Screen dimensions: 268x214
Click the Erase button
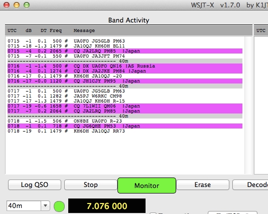click(203, 184)
